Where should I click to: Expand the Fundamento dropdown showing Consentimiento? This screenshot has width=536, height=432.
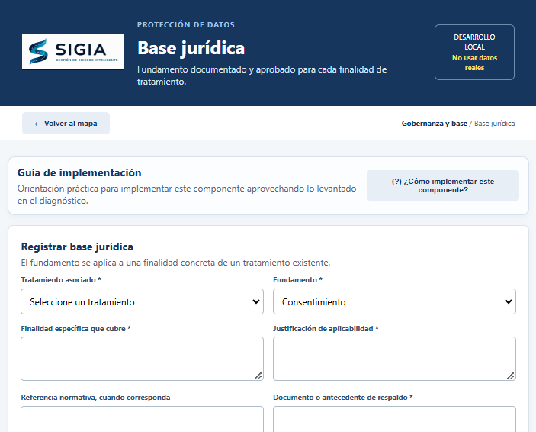(x=394, y=301)
